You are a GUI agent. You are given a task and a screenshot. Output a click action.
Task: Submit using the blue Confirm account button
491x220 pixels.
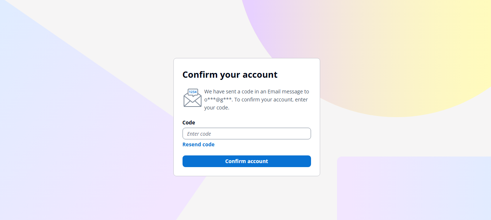point(247,161)
